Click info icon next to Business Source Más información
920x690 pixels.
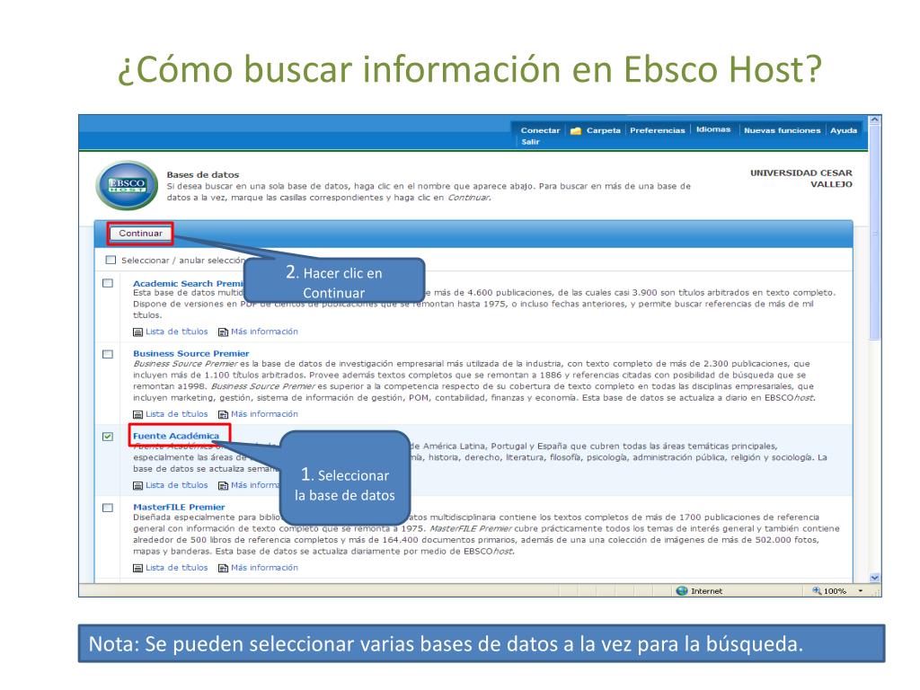pyautogui.click(x=223, y=414)
